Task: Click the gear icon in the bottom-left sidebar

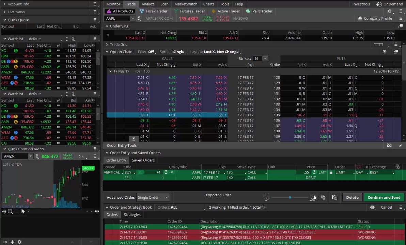Action: [x=20, y=242]
